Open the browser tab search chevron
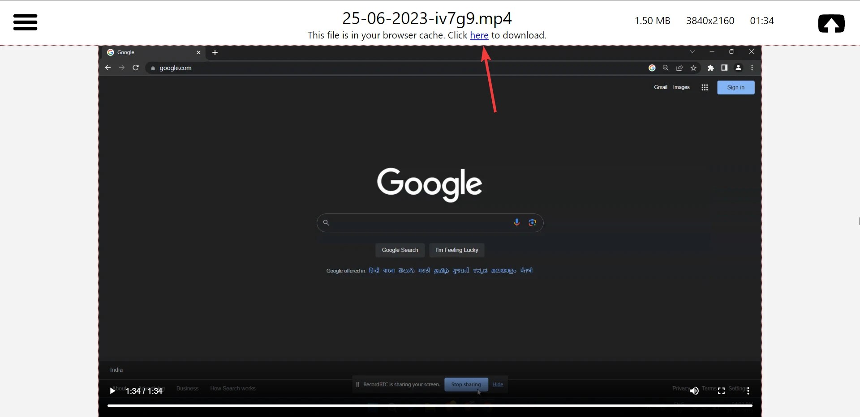Viewport: 860px width, 417px height. click(692, 51)
